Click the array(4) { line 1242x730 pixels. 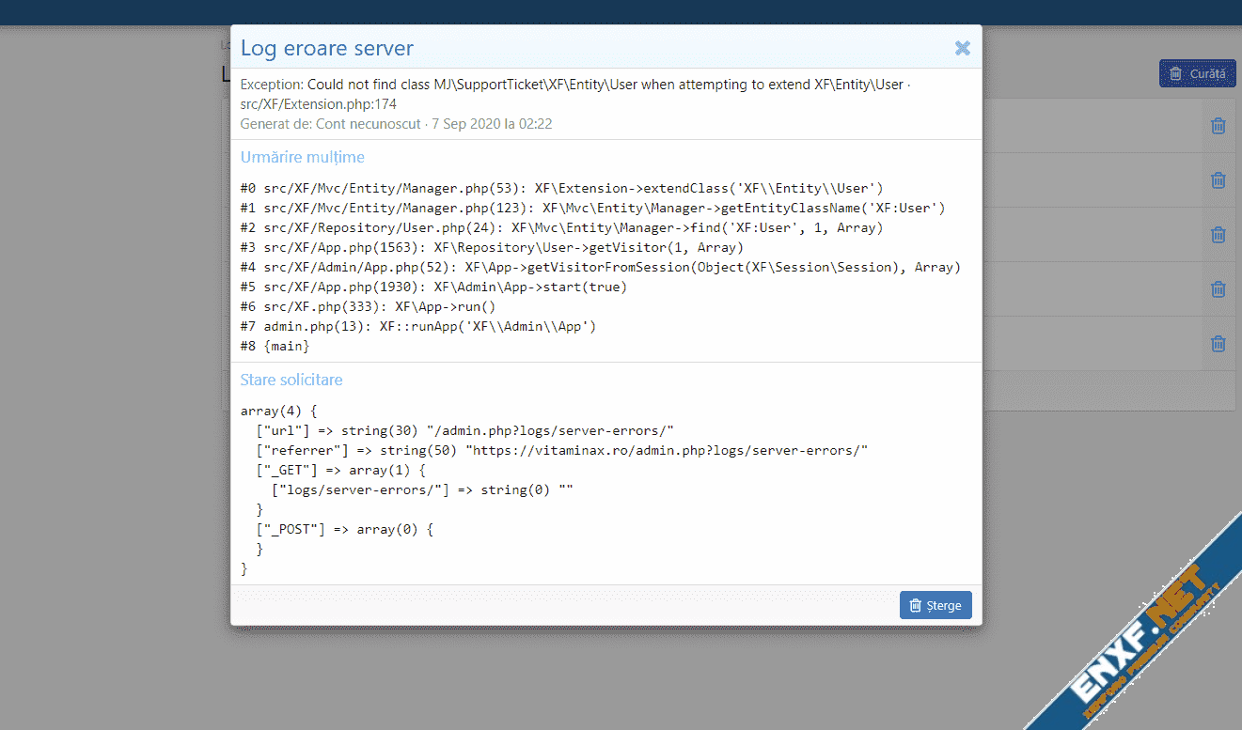(x=280, y=411)
